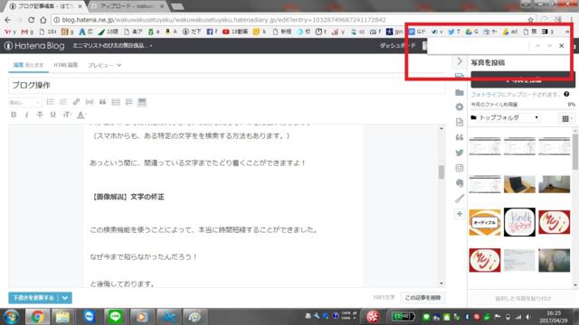Viewport: 579px width, 325px height.
Task: Open the photo upload sidebar icon
Action: [460, 76]
